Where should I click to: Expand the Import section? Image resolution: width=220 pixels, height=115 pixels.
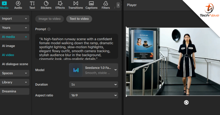point(15,19)
